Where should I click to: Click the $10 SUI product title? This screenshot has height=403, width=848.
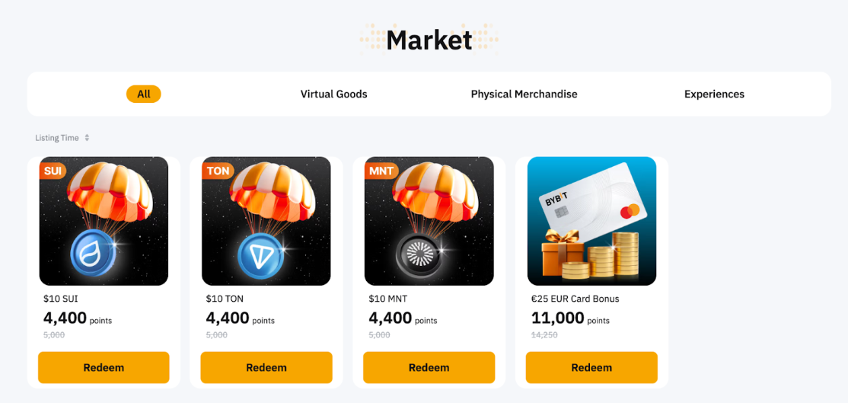click(61, 299)
